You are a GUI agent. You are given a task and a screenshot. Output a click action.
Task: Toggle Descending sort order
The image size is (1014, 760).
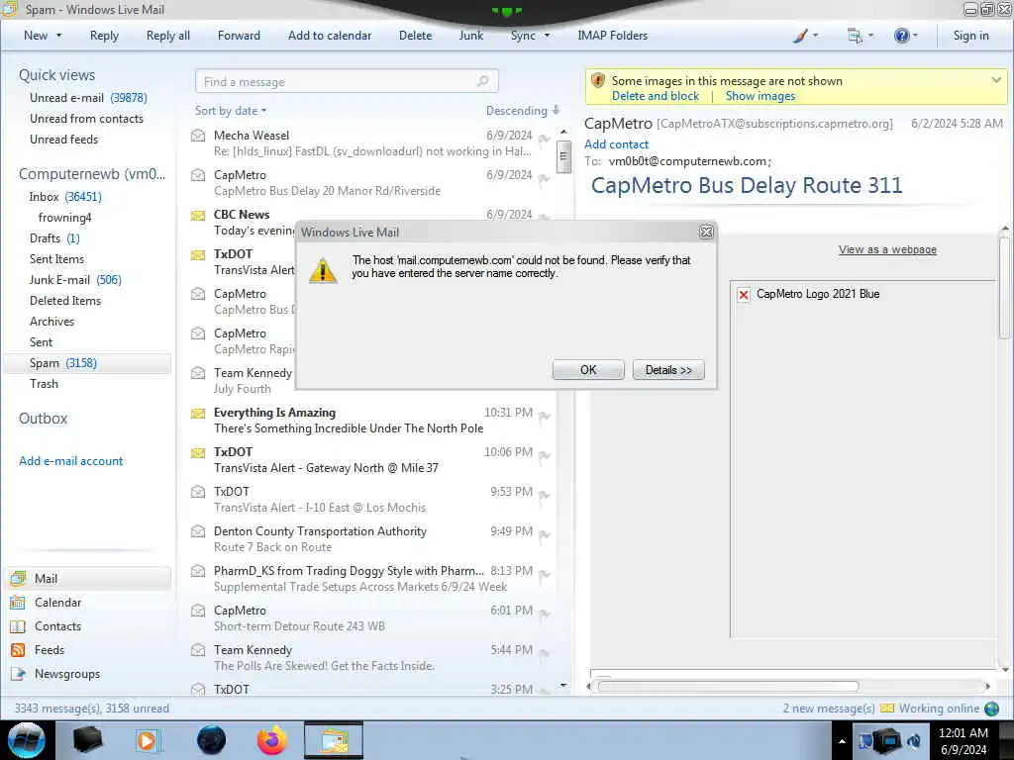[523, 111]
